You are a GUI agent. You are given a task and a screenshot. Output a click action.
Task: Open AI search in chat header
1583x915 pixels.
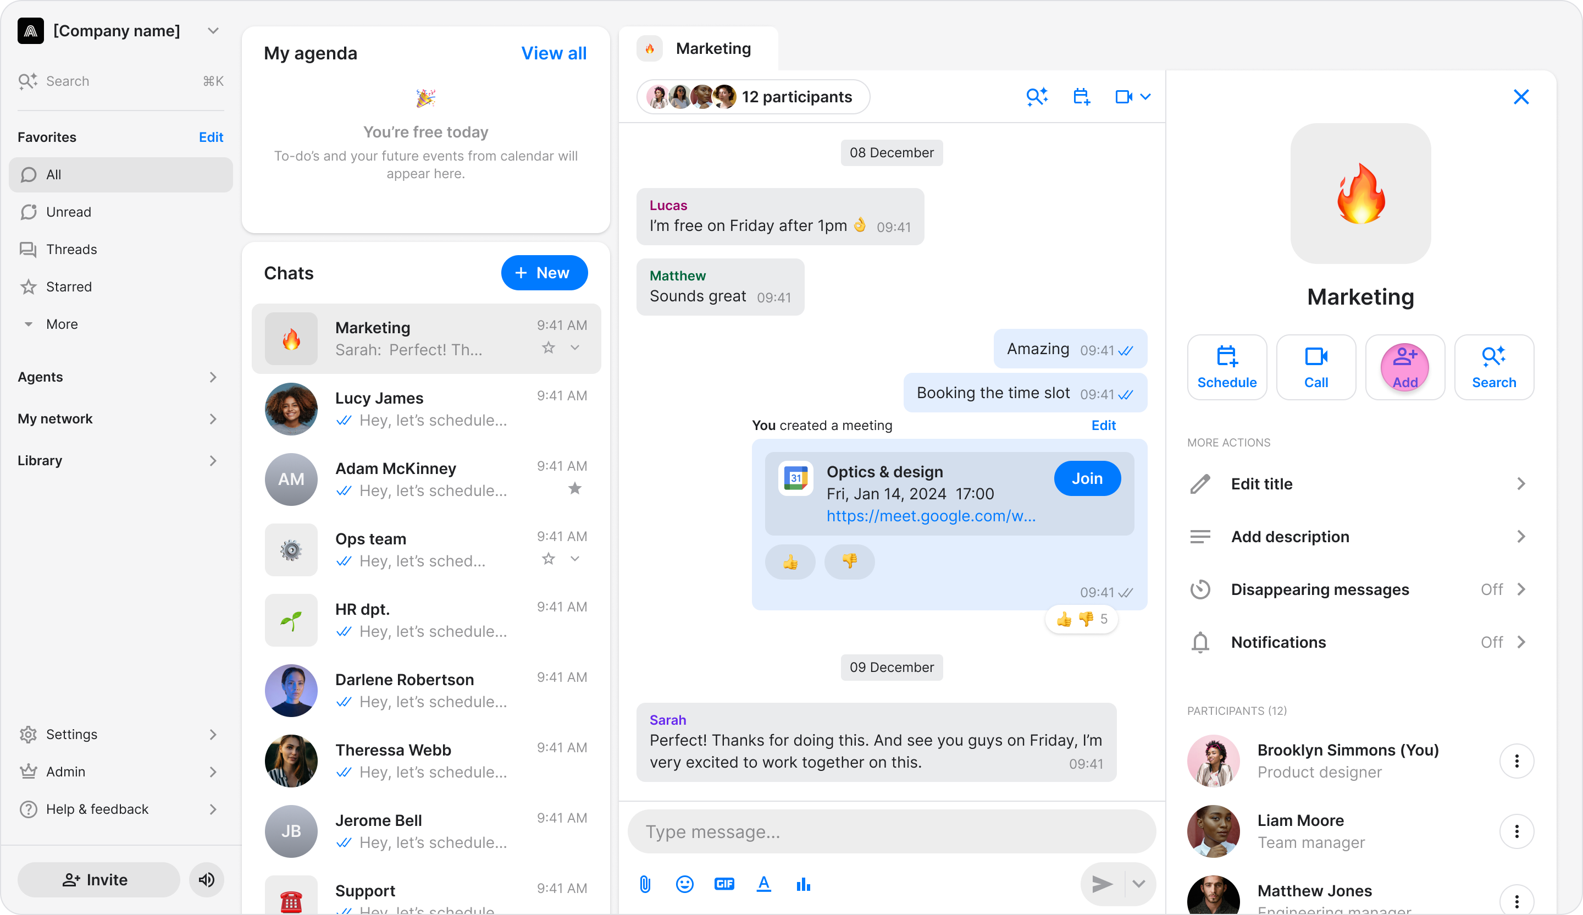pyautogui.click(x=1037, y=97)
